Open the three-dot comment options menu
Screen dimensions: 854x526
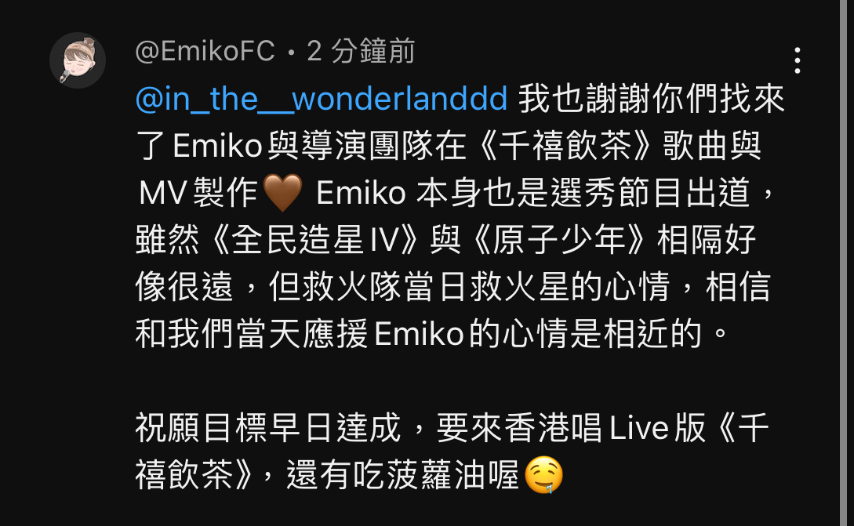797,60
